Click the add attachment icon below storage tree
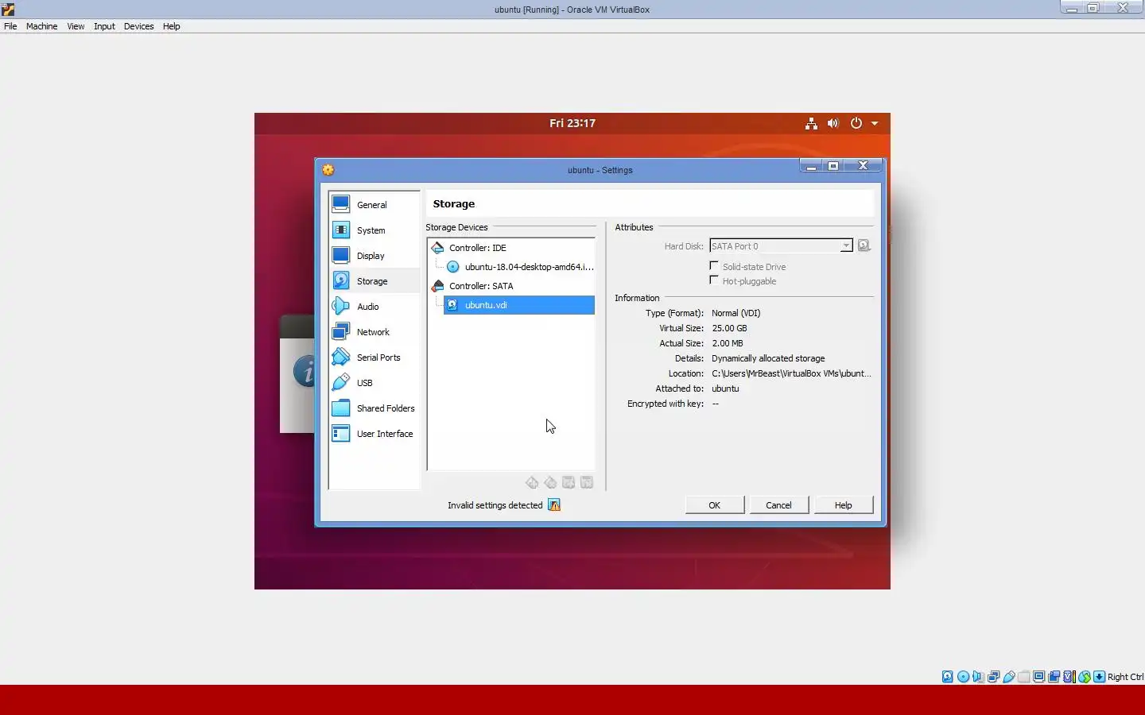Viewport: 1145px width, 715px height. point(569,482)
